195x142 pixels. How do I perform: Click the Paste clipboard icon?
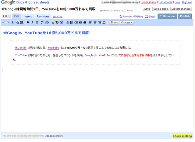coord(22,22)
